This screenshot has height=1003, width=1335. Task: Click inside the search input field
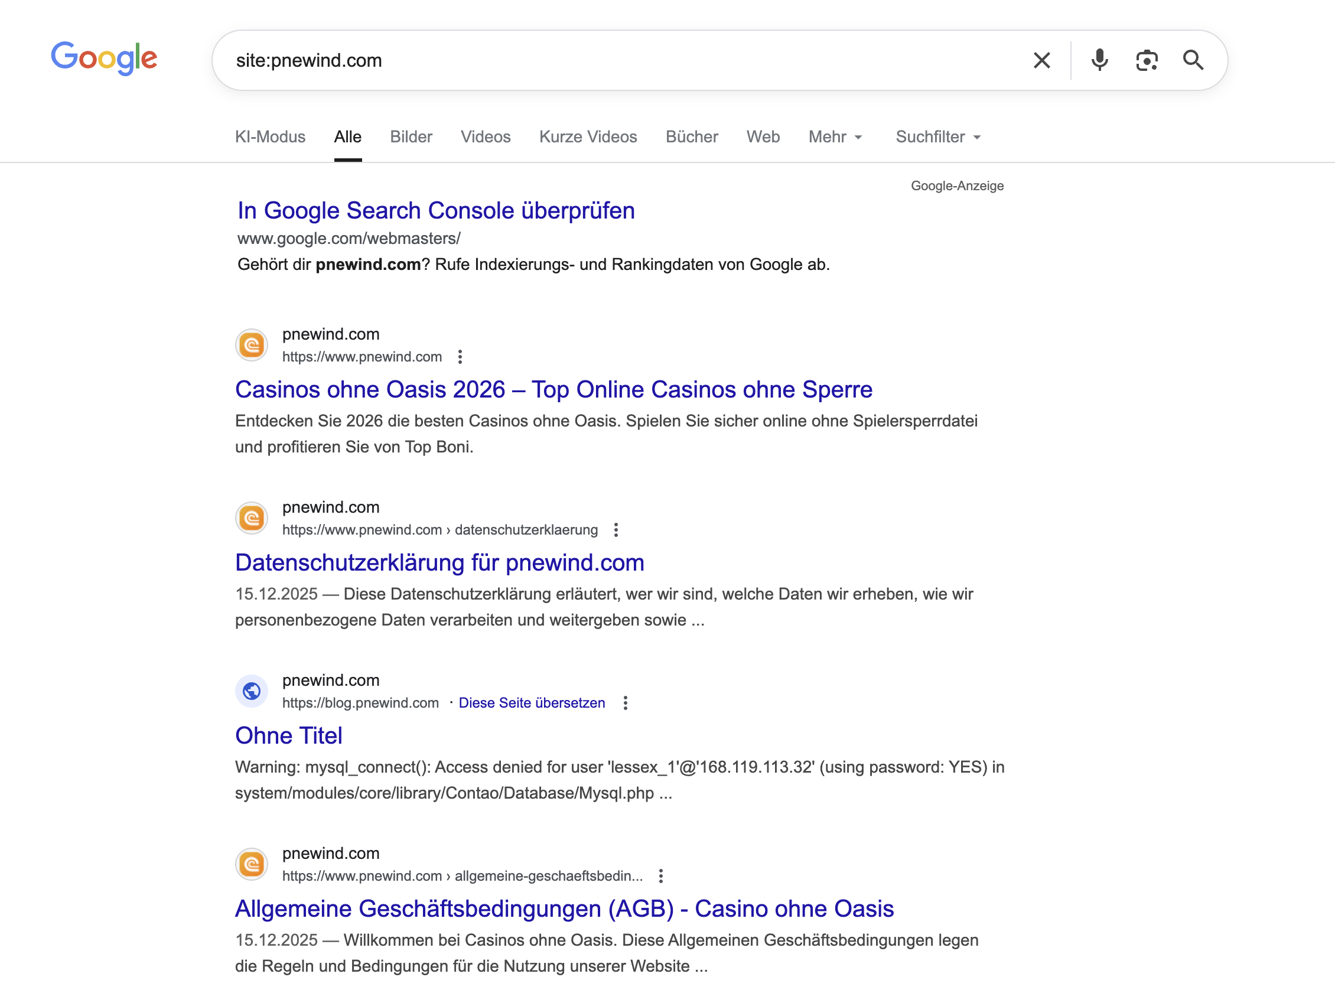[x=543, y=60]
